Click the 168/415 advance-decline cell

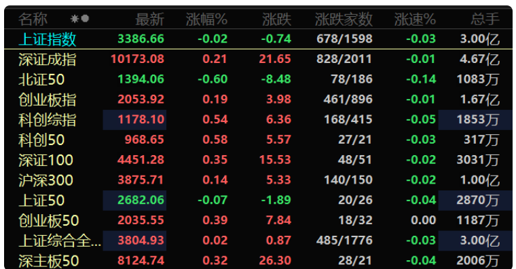pos(348,119)
